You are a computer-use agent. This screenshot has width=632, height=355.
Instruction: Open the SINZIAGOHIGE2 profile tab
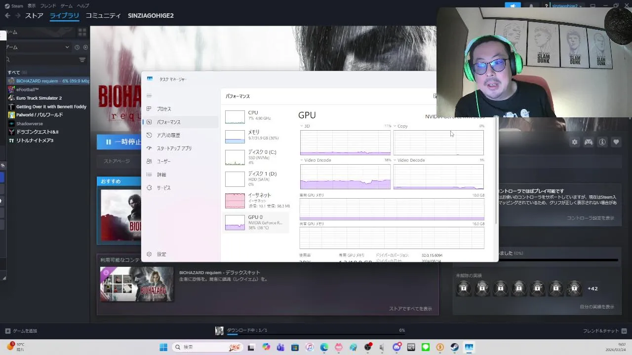pyautogui.click(x=151, y=15)
